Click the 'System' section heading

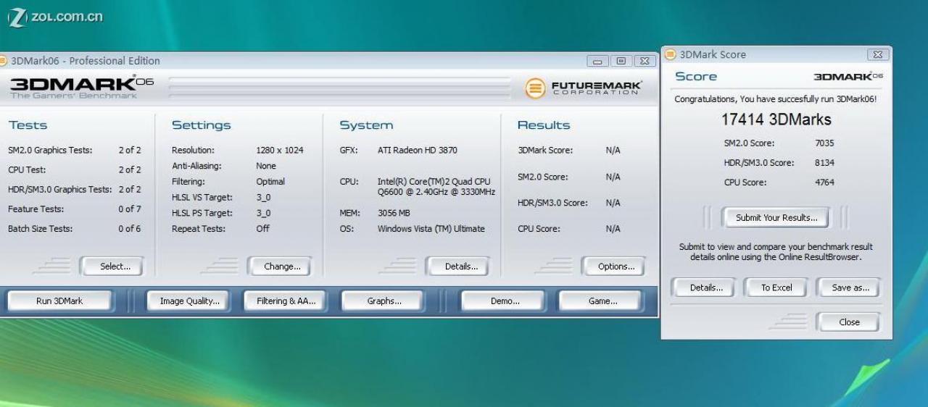tap(366, 125)
